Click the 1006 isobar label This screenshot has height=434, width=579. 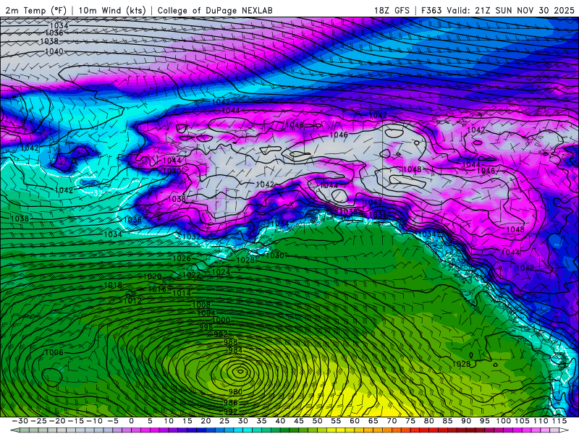54,352
